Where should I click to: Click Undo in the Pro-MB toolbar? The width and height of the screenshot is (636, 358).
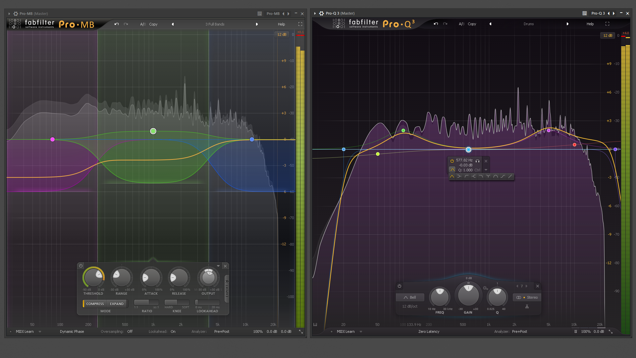117,24
